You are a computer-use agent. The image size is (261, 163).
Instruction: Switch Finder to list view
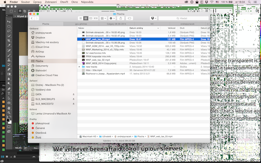tap(85, 18)
